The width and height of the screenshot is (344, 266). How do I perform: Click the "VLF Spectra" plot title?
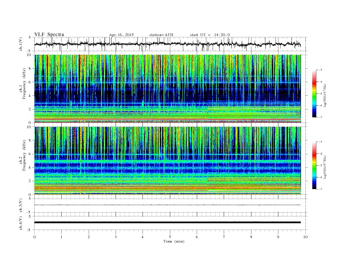coord(49,34)
